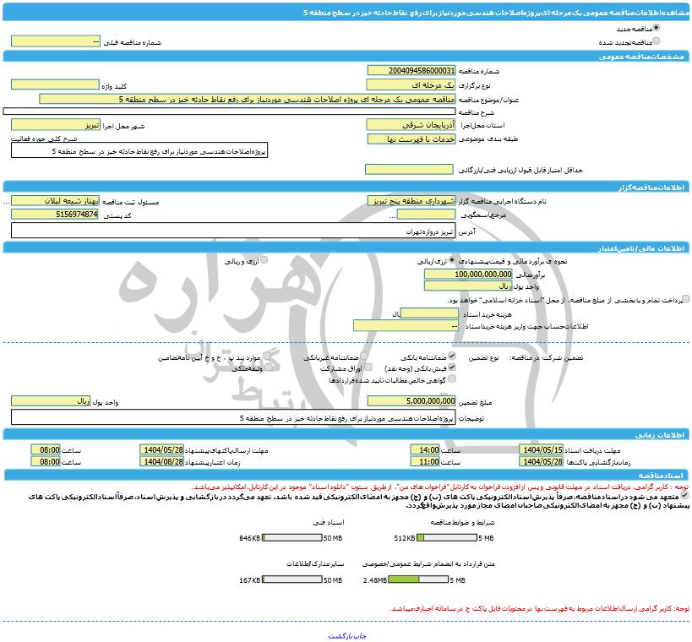Click the هزینه خرید اسناد field

point(429,313)
